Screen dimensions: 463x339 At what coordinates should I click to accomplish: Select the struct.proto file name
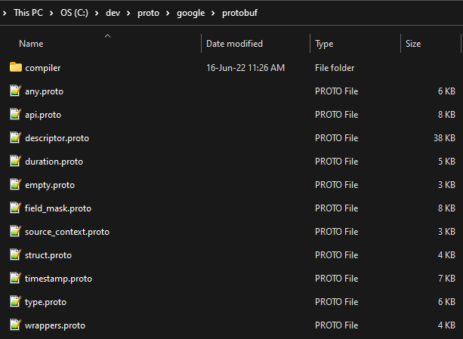coord(48,255)
